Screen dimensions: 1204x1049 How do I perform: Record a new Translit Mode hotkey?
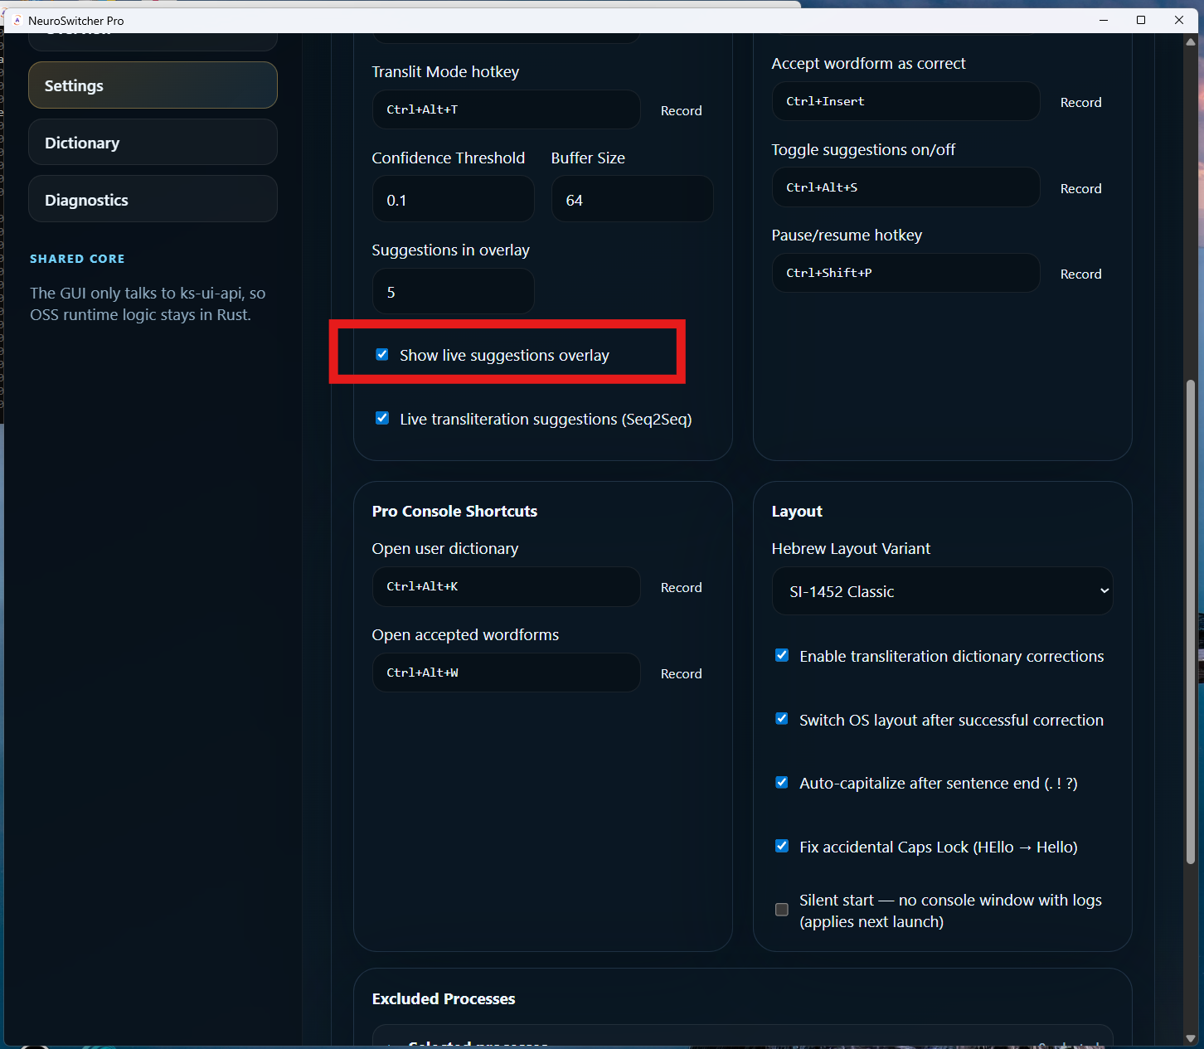point(681,110)
